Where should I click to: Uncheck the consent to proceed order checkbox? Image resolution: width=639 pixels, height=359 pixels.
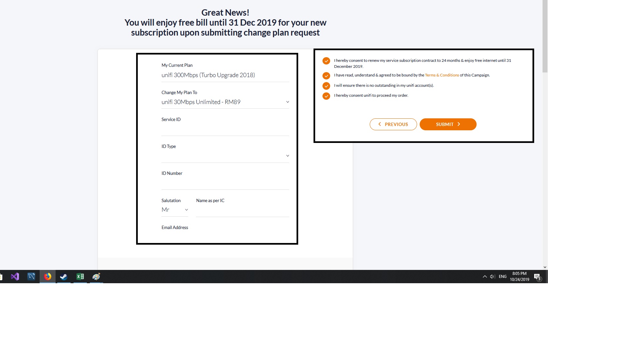coord(326,96)
